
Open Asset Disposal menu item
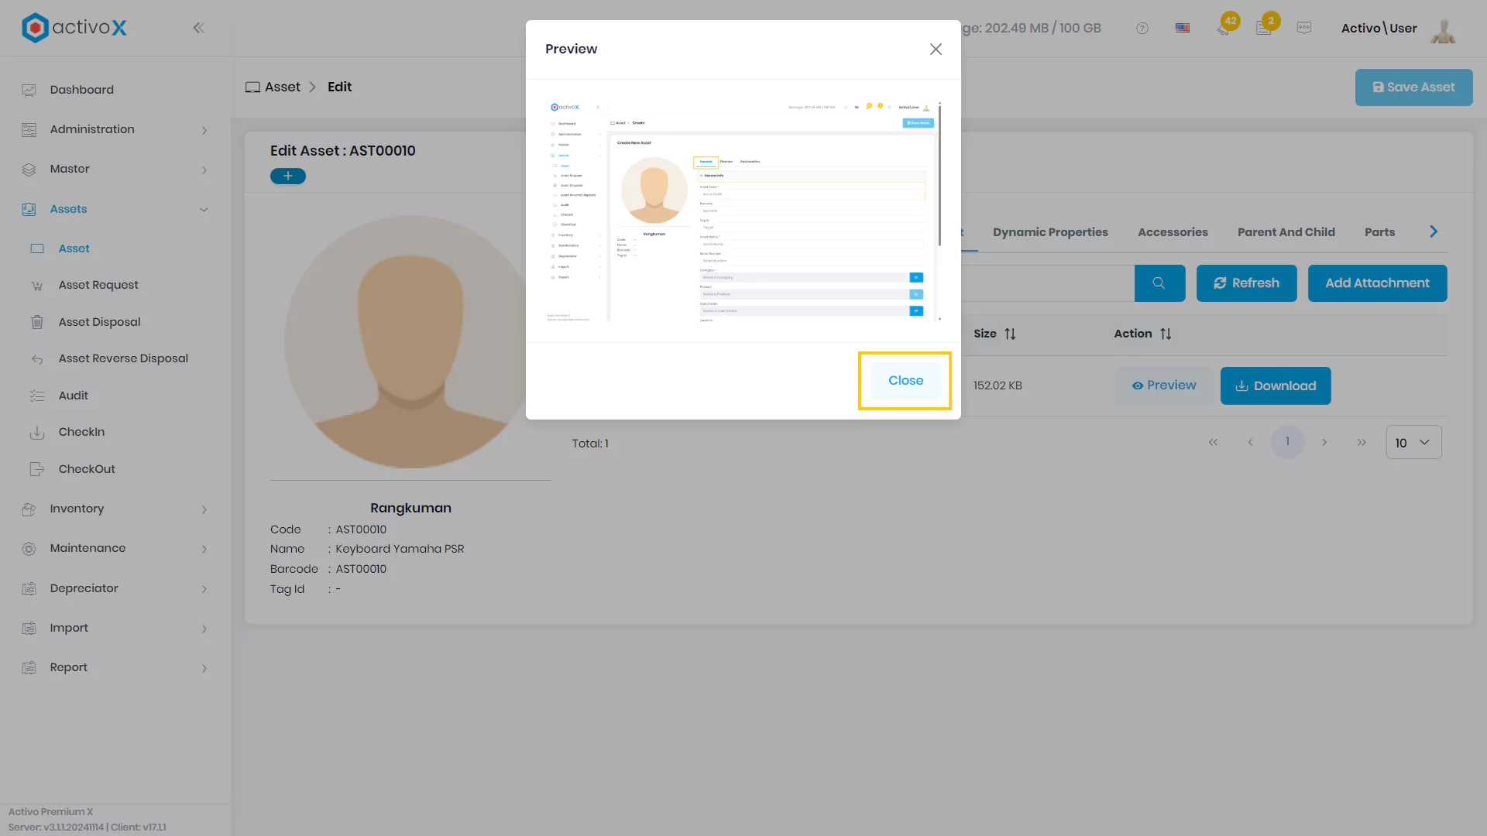(99, 322)
